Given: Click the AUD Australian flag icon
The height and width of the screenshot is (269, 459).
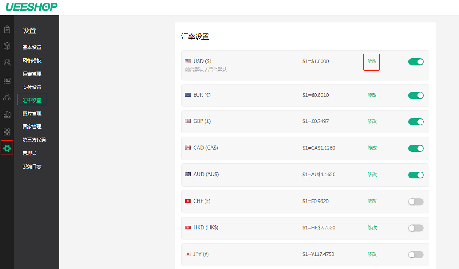Looking at the screenshot, I should click(x=187, y=175).
